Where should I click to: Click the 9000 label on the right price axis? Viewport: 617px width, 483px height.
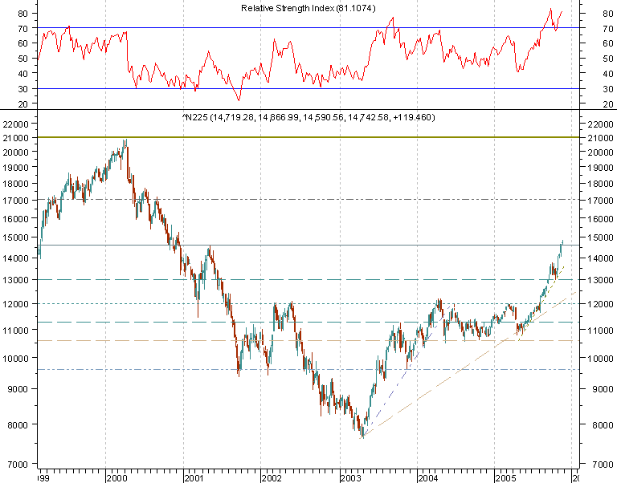pos(603,389)
